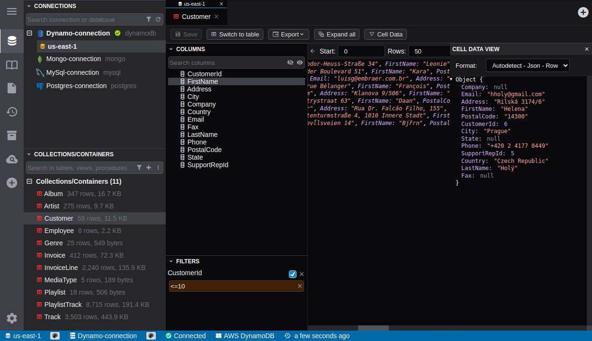
Task: Open the Format dropdown in Cell Data View
Action: pos(528,65)
